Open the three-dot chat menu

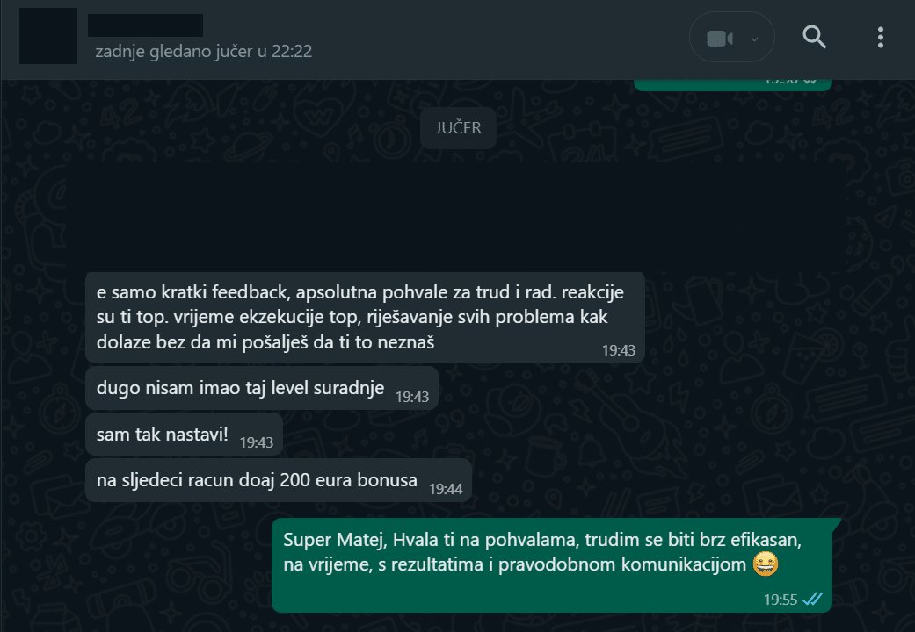coord(880,38)
